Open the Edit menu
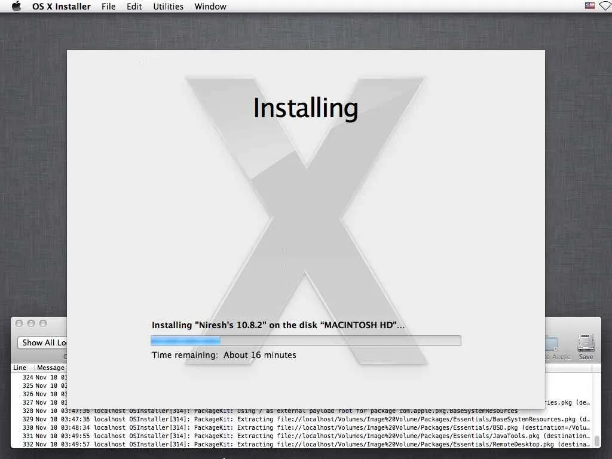Screen dimensions: 612x459 pos(134,6)
